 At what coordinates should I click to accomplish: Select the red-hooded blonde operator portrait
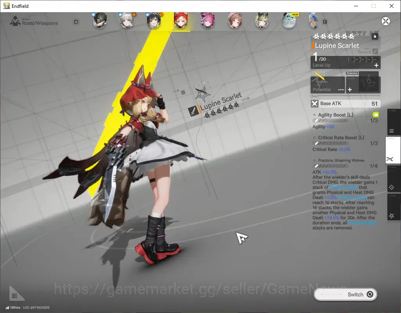[181, 20]
